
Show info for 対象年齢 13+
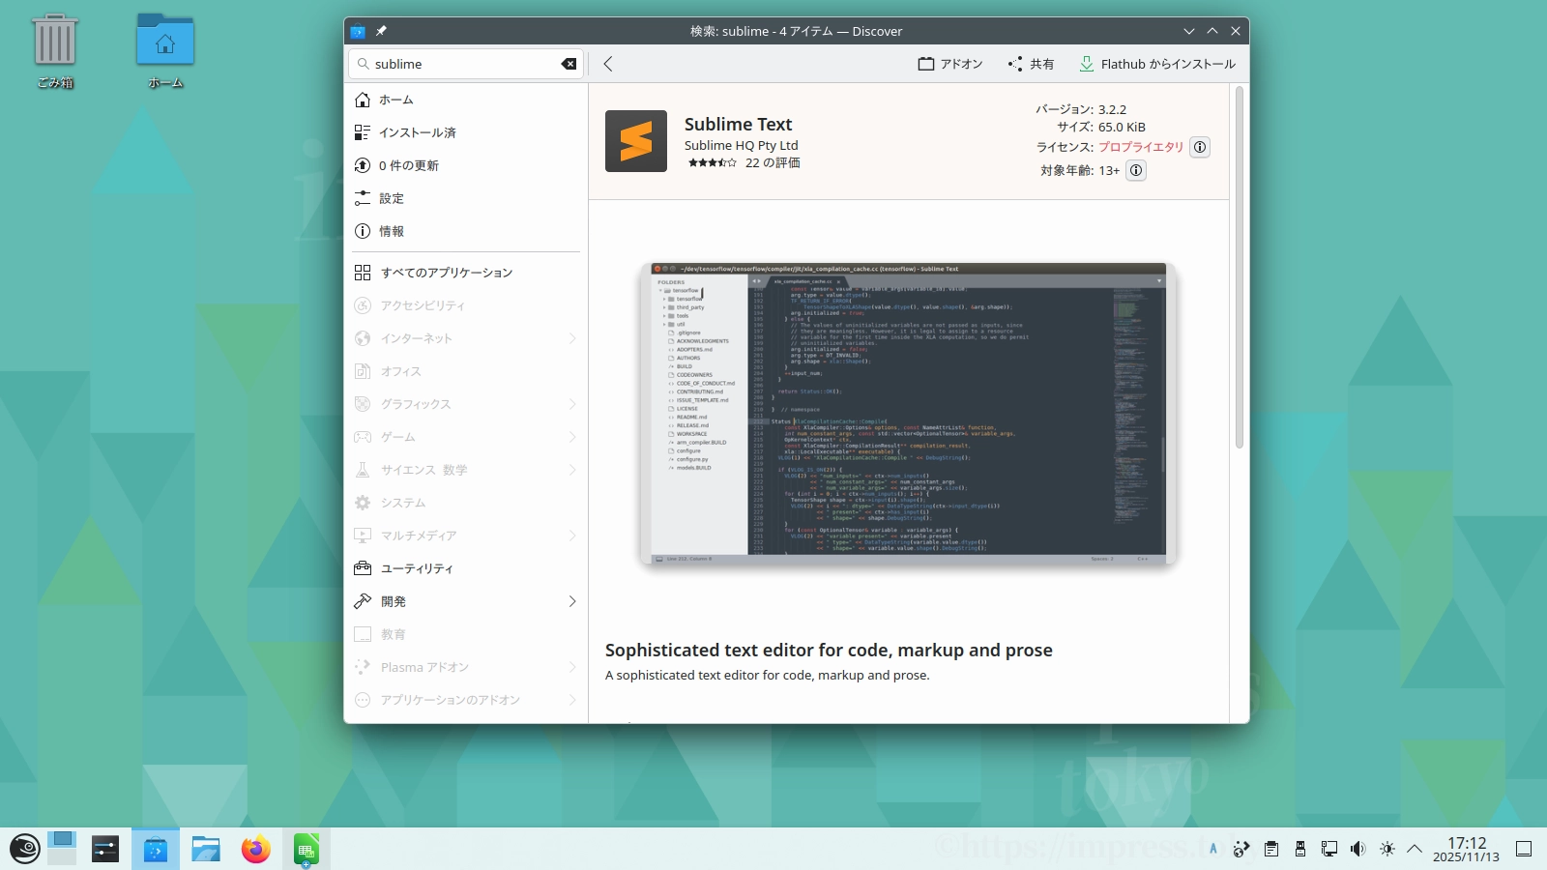click(1136, 170)
